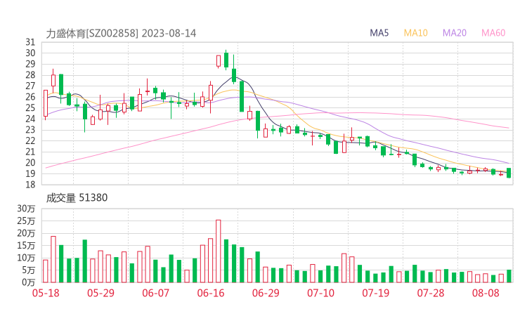Click the 31 price axis label

tap(30, 42)
